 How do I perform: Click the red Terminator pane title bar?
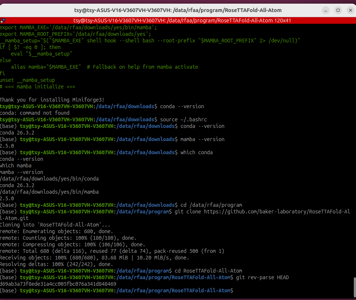178,20
